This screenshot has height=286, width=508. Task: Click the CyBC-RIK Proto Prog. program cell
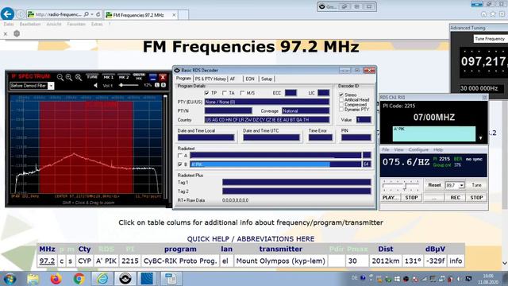[180, 261]
